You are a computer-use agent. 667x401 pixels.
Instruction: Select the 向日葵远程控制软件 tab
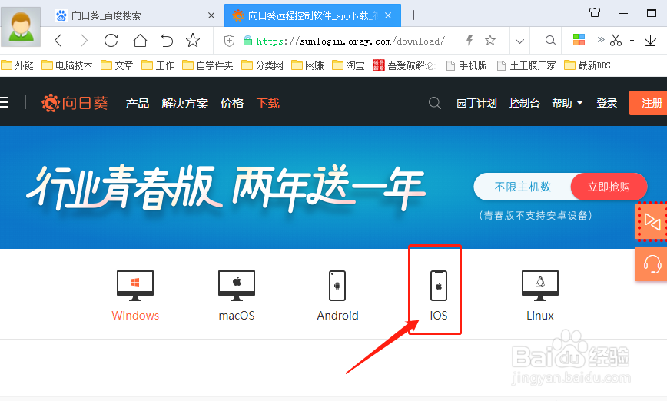(x=313, y=15)
